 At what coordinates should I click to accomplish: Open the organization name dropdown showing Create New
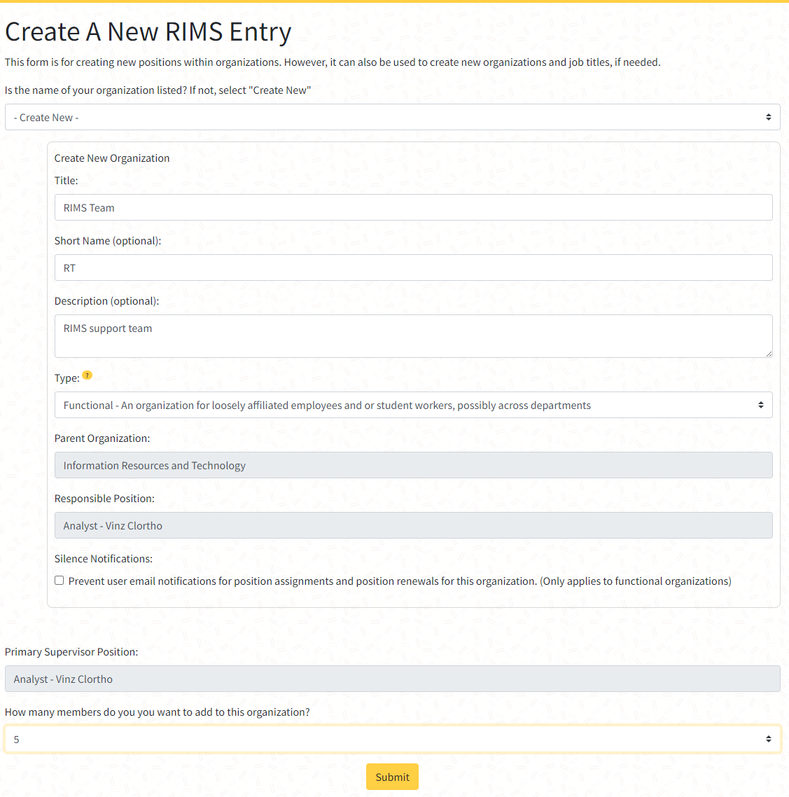[x=392, y=118]
